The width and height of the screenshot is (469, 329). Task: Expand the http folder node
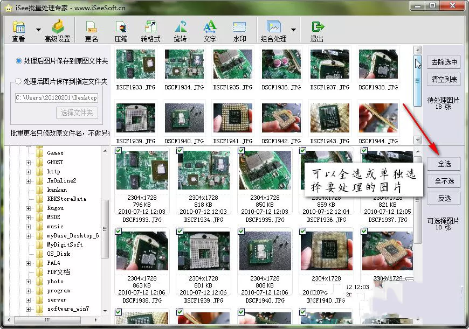28,172
